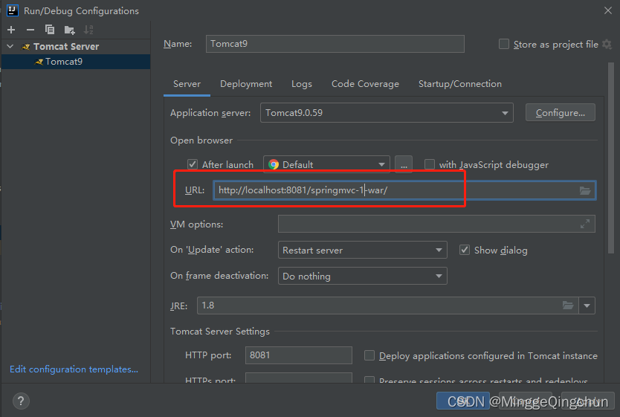The width and height of the screenshot is (620, 417).
Task: Open the JRE dropdown arrow
Action: pos(587,306)
